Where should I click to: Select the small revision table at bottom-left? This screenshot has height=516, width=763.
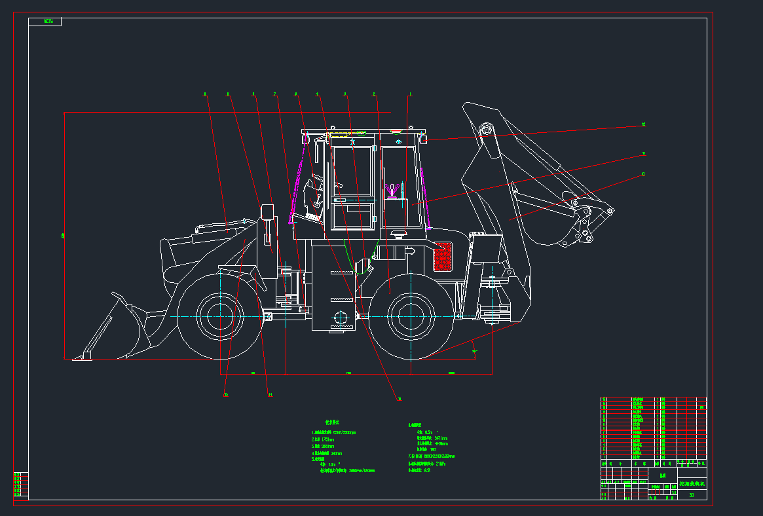point(20,484)
